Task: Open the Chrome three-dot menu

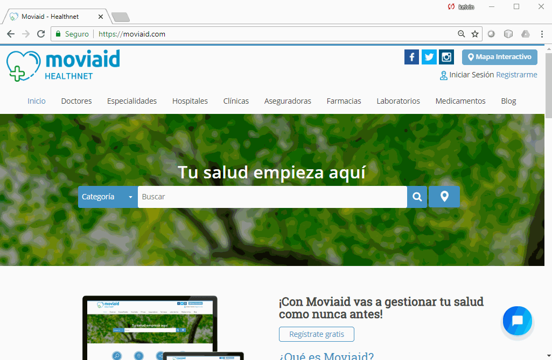Action: (x=542, y=34)
